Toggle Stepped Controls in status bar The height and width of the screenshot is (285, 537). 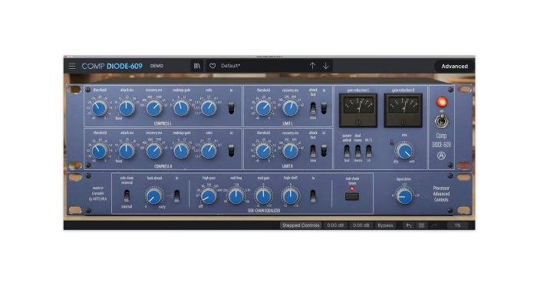tap(301, 225)
